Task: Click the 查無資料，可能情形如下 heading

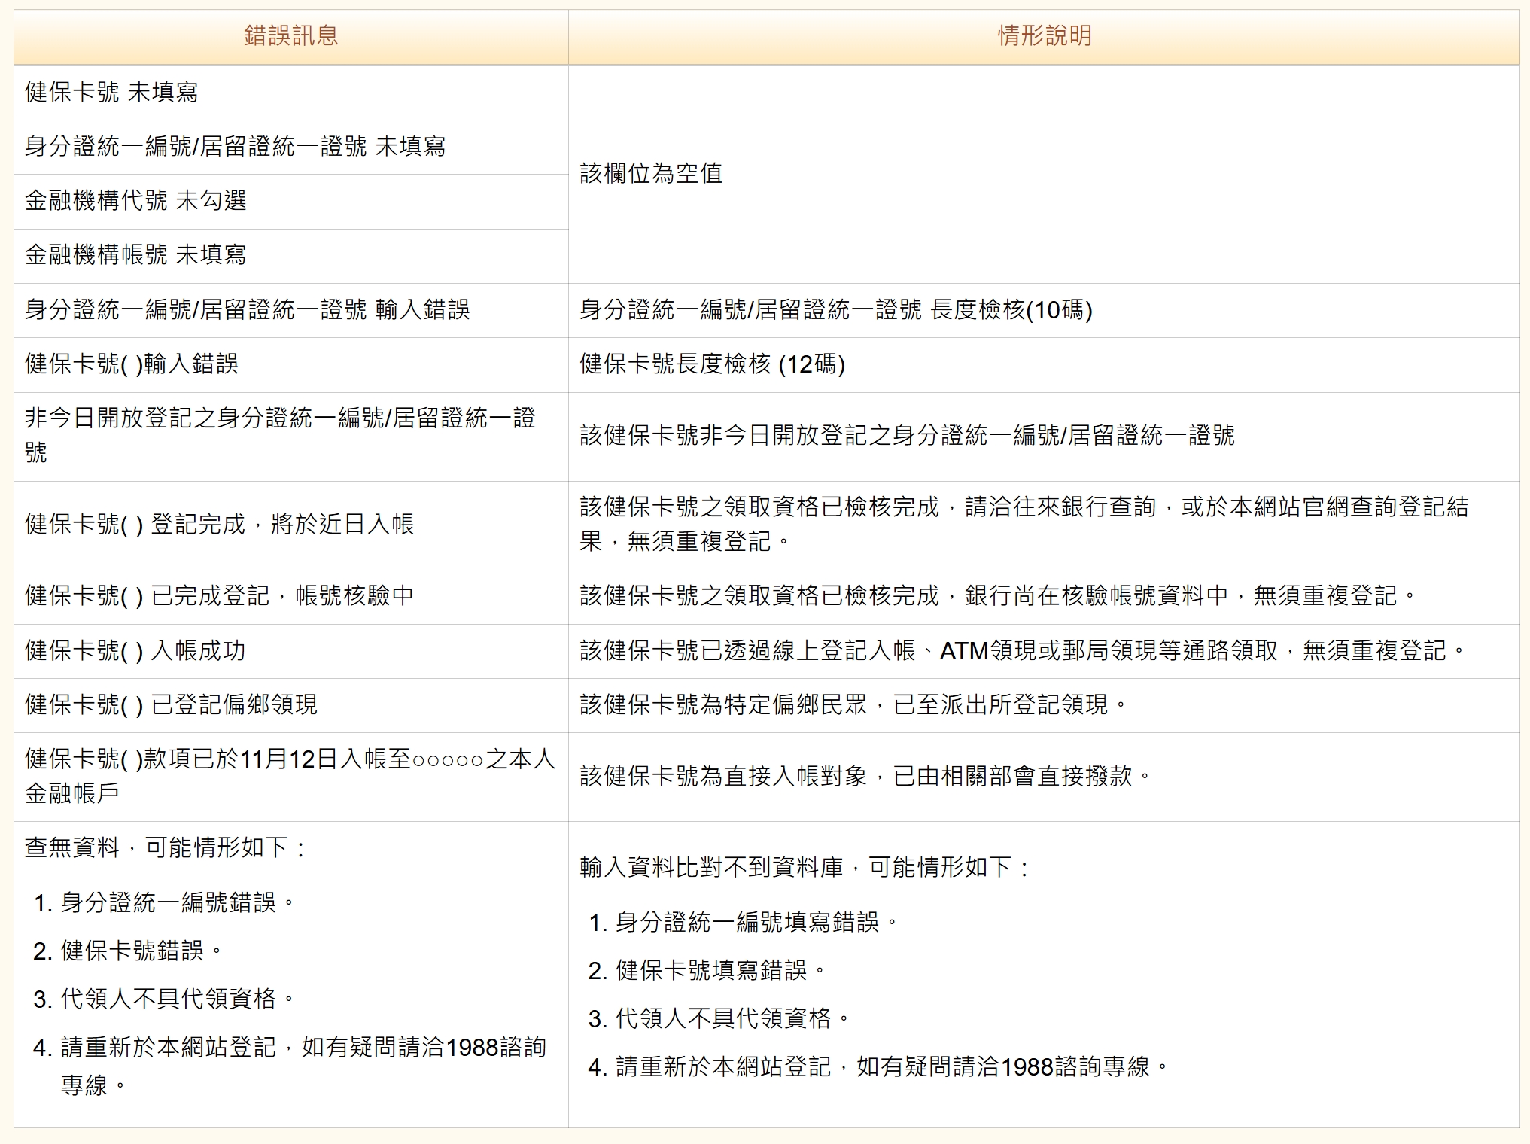Action: point(166,848)
